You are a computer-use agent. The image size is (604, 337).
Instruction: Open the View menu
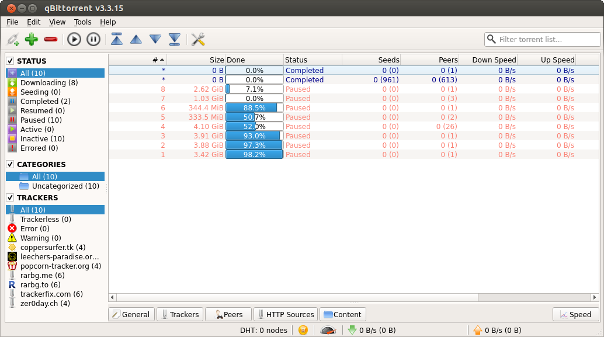pyautogui.click(x=57, y=22)
